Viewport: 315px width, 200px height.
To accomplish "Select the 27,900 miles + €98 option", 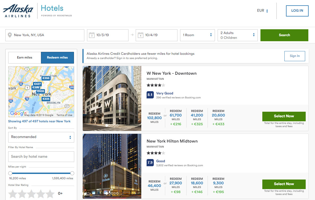I will click(176, 186).
